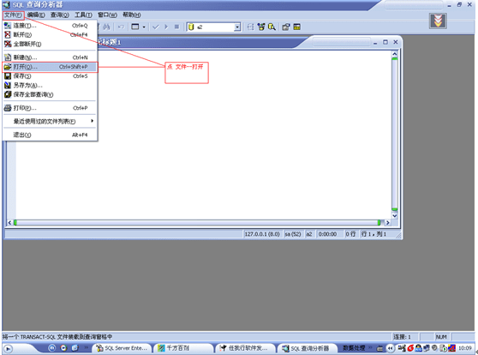This screenshot has height=355, width=478.
Task: Click the horizontal scrollbar right arrow
Action: 387,223
